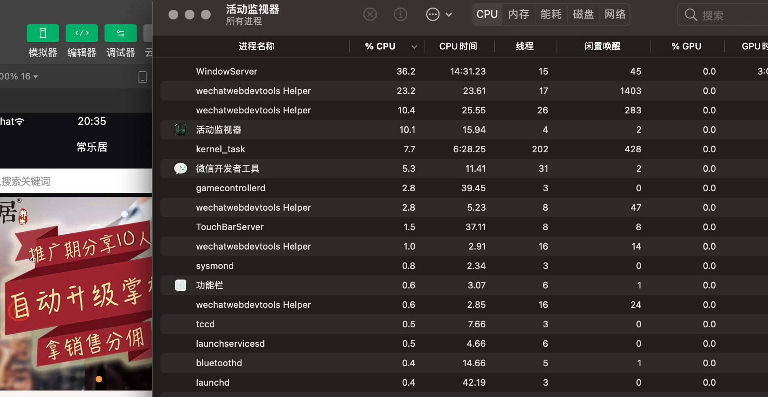
Task: Sort by % CPU column header
Action: (380, 46)
